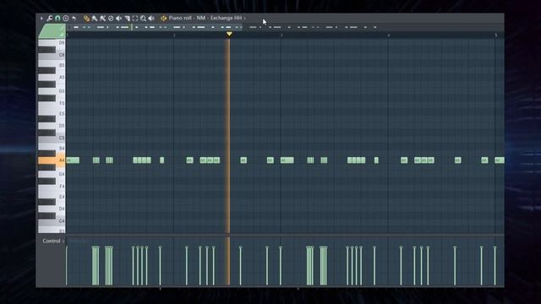
Task: Open the piano roll options menu arrow
Action: click(41, 19)
